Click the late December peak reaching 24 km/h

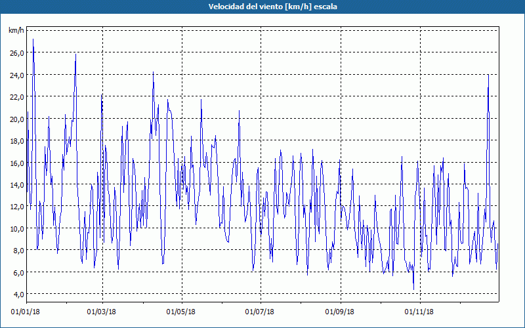(x=488, y=75)
